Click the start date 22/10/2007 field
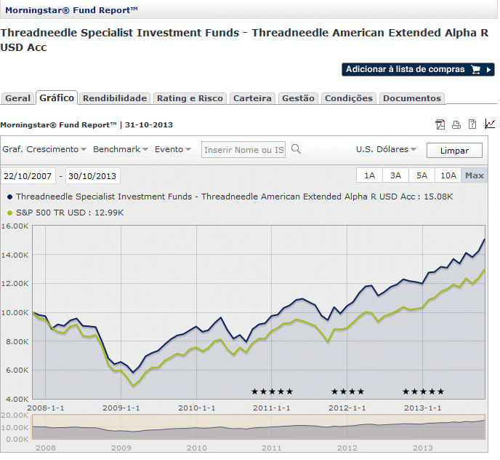500x460 pixels. point(28,176)
